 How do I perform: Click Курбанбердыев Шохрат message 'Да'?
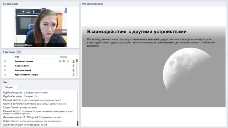20,96
